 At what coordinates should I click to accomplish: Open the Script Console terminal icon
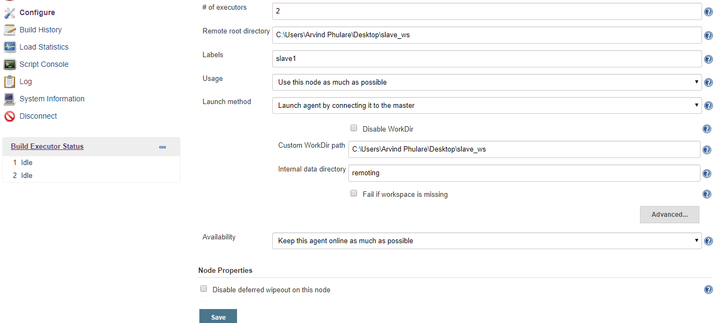coord(10,64)
